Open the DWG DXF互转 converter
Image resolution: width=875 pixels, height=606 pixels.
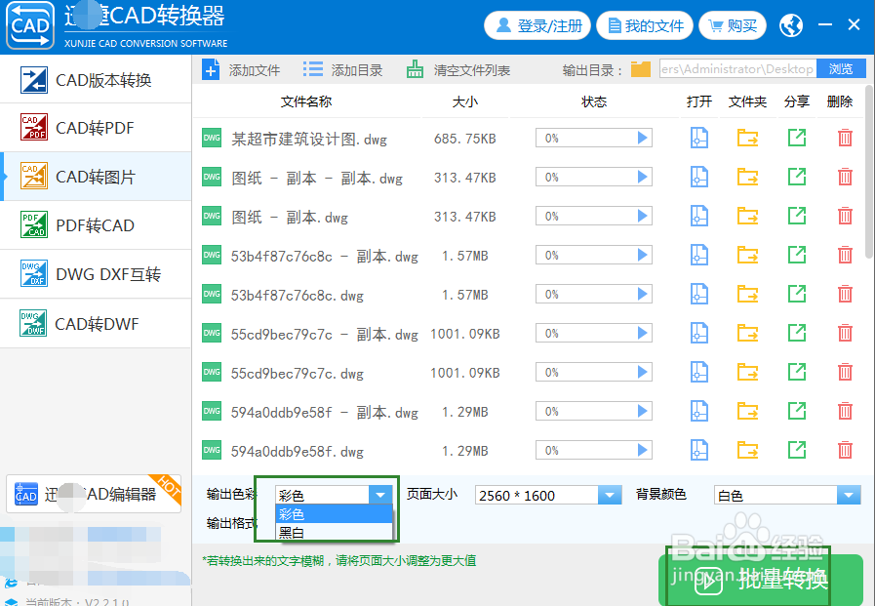(95, 273)
